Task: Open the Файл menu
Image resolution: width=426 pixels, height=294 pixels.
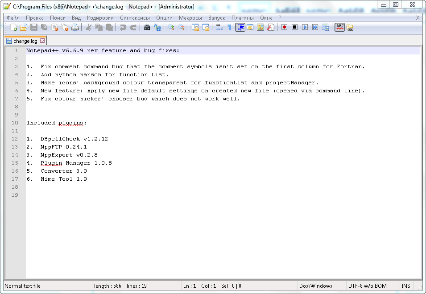Action: pyautogui.click(x=13, y=18)
